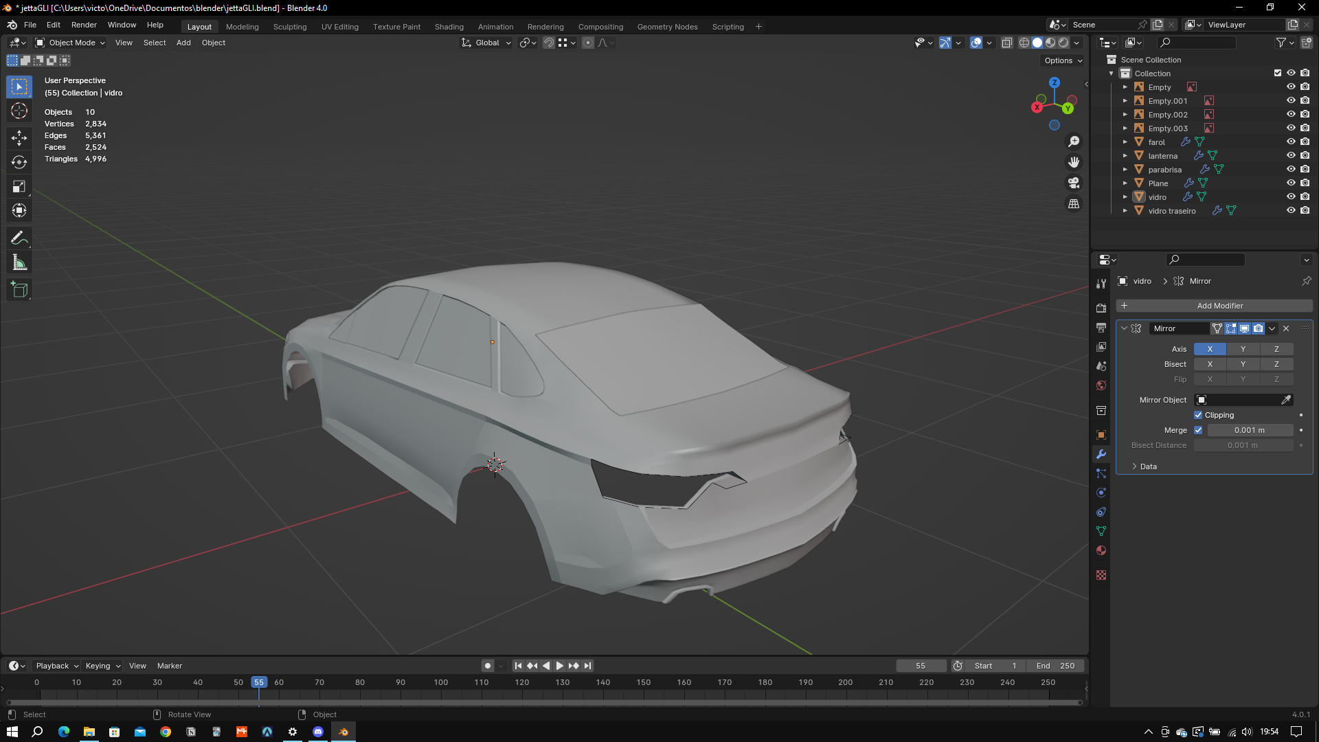Switch to the Sculpting workspace tab
The height and width of the screenshot is (742, 1319).
289,27
